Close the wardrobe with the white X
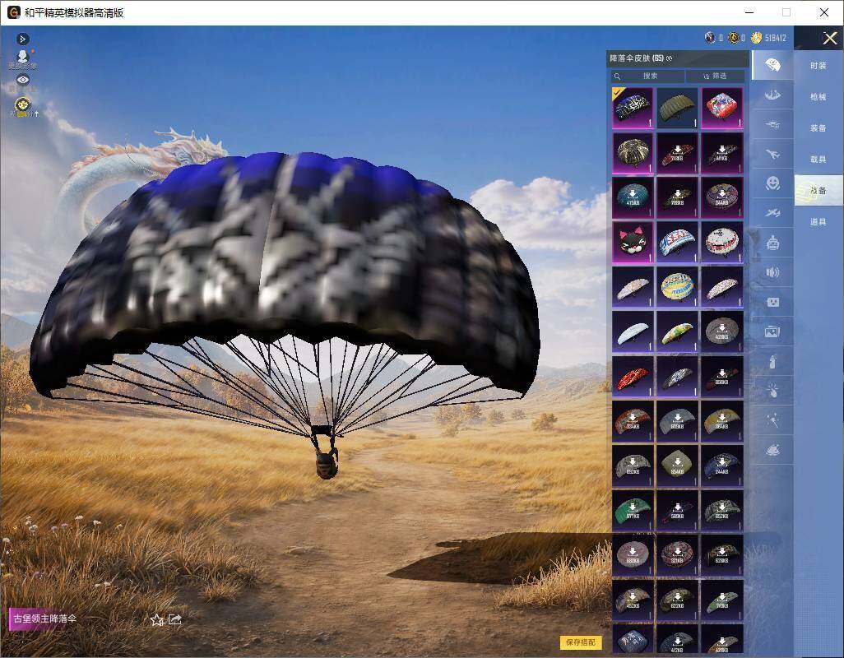 pos(829,38)
